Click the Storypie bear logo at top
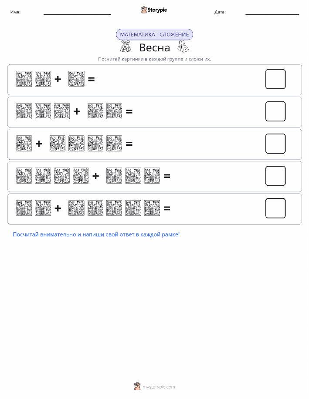Viewport: 309px width, 399px height. tap(144, 10)
